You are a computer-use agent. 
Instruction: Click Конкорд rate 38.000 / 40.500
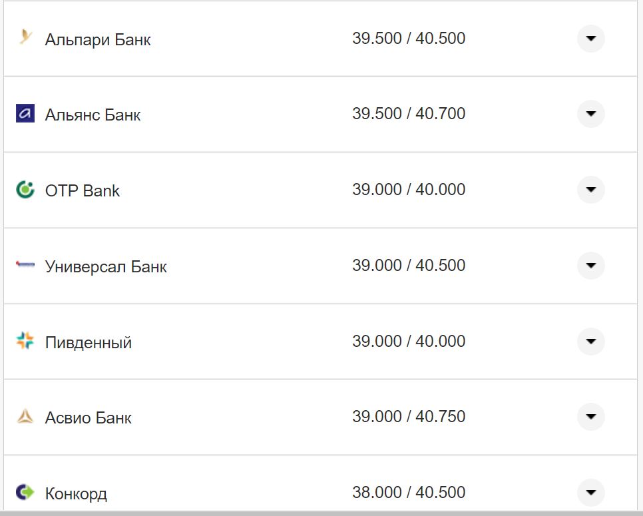[409, 493]
